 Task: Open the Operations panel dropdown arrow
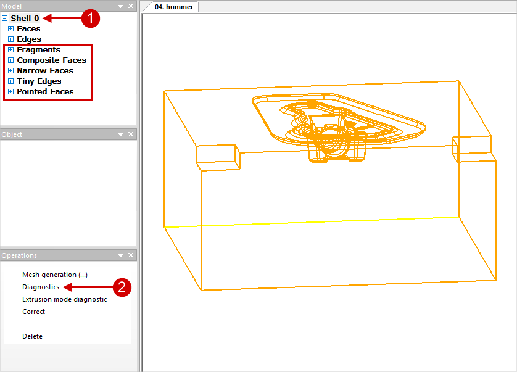[121, 255]
